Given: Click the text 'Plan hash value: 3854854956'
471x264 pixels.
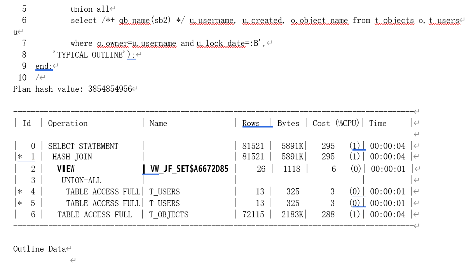Looking at the screenshot, I should pyautogui.click(x=73, y=89).
